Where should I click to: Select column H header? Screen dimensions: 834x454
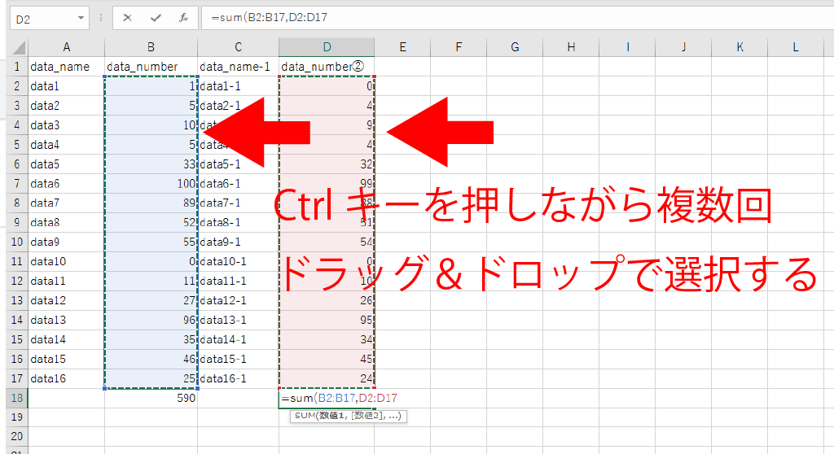pos(570,47)
